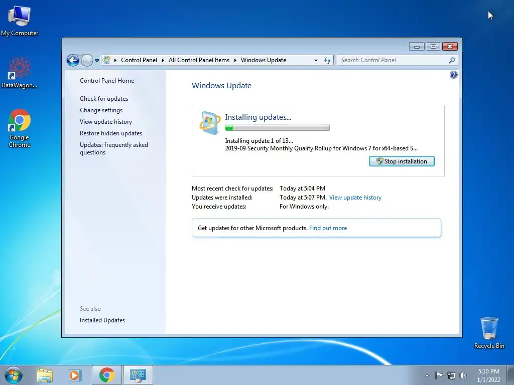514x385 pixels.
Task: Click the Windows Update shield icon
Action: coord(210,123)
